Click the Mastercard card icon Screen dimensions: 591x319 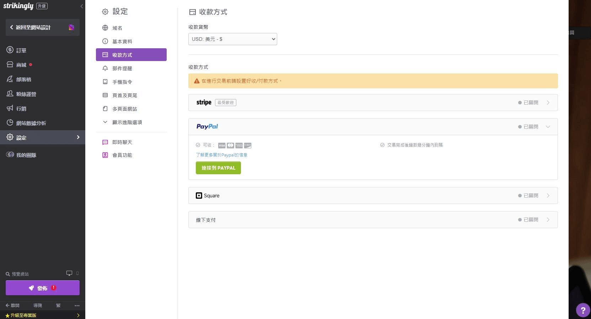coord(230,145)
